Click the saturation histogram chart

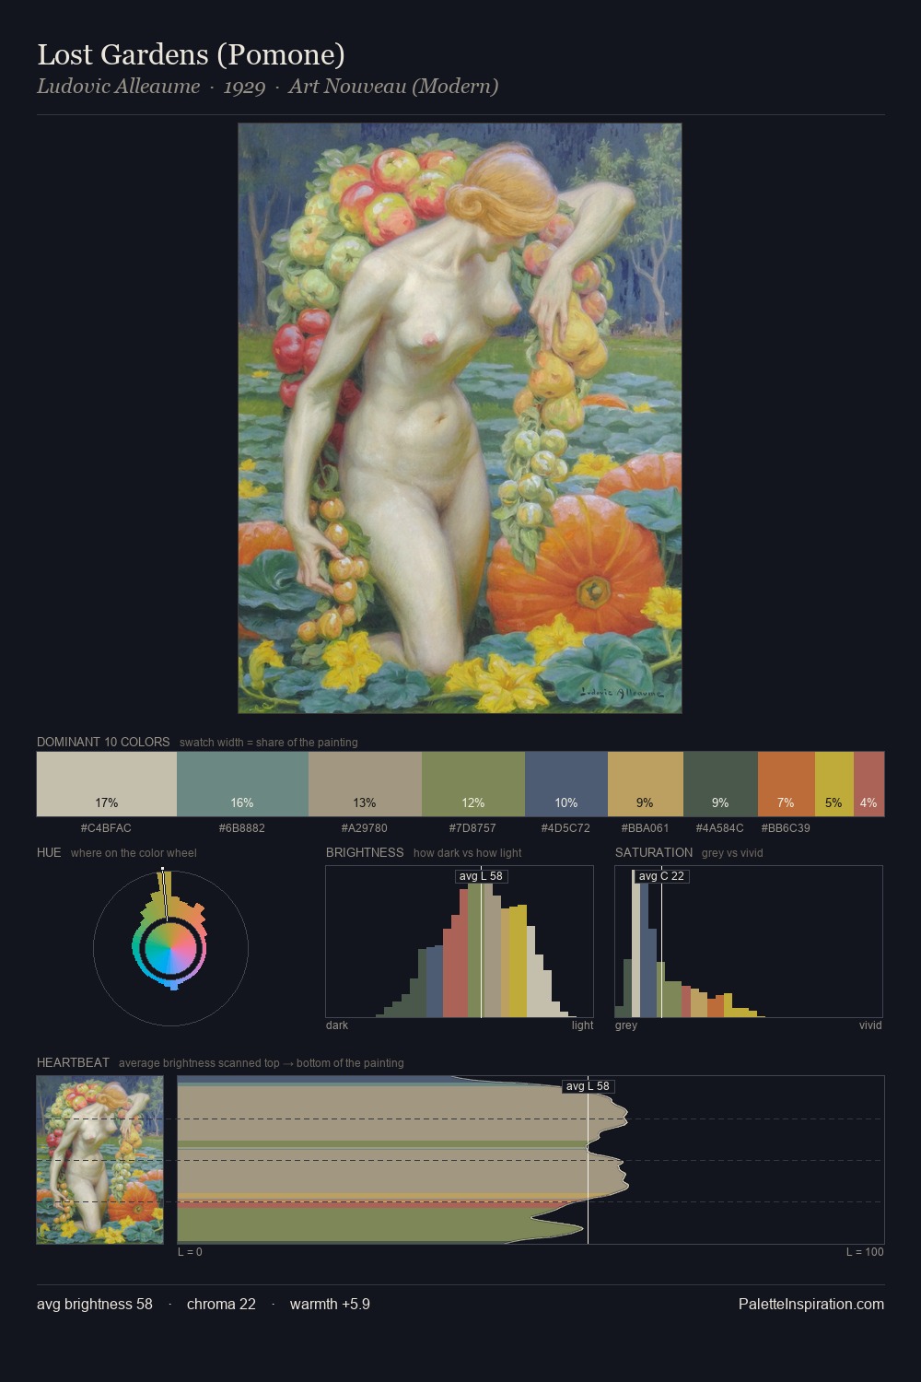[749, 942]
